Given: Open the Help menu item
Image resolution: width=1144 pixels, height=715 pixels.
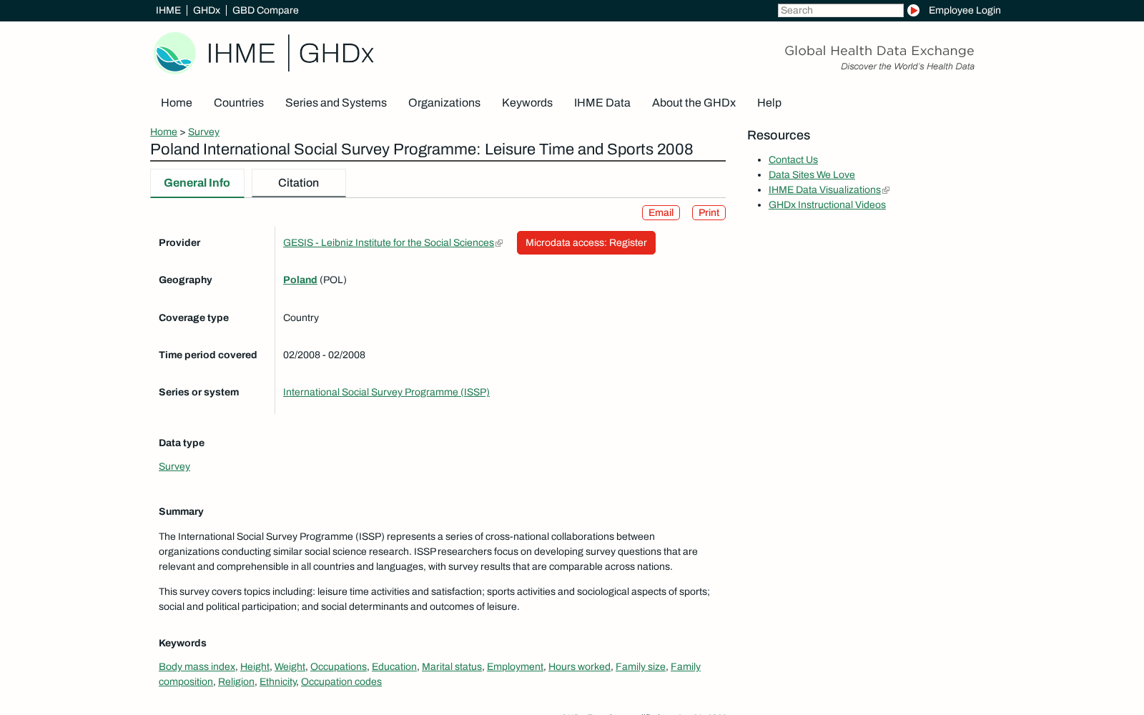Looking at the screenshot, I should 769,103.
